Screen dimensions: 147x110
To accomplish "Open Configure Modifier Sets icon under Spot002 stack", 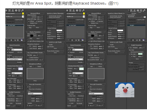I will click(83, 40).
